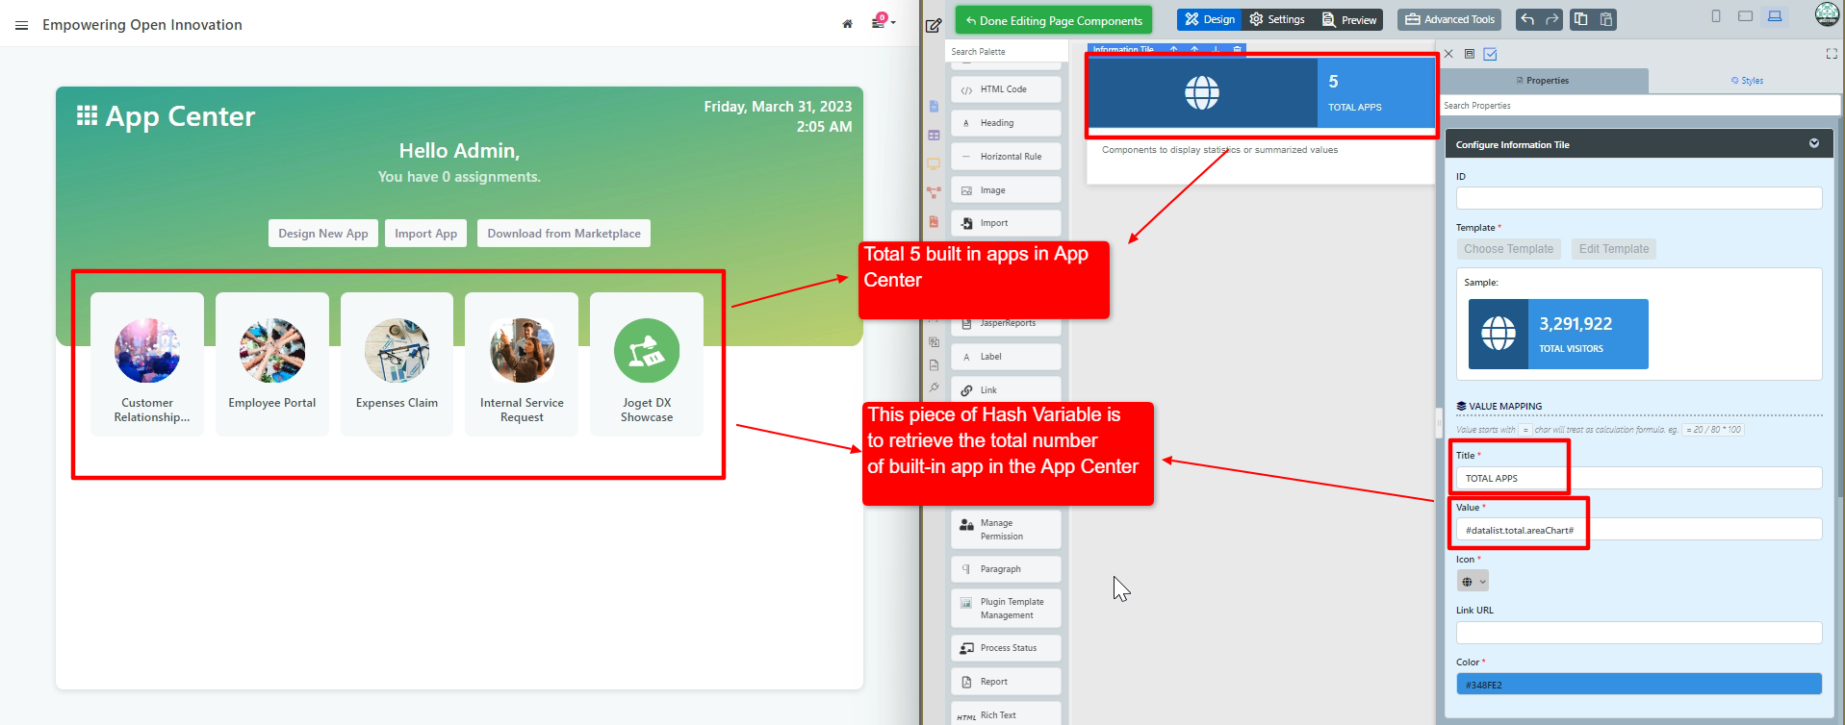Open the Properties tab
The image size is (1845, 725).
[1543, 81]
